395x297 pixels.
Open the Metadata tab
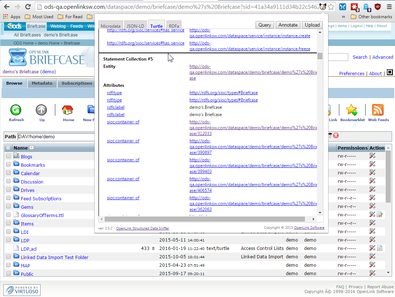42,83
